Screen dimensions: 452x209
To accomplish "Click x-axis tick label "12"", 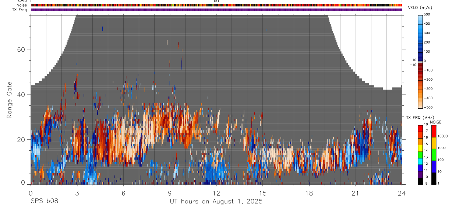I will click(216, 193).
